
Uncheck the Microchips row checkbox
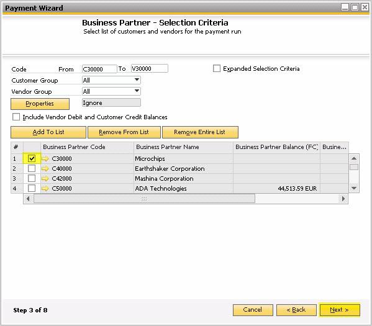pos(32,158)
